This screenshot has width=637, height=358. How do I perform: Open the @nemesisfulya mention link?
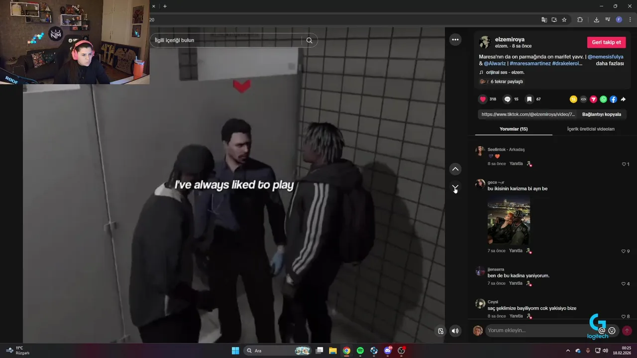[x=606, y=57]
